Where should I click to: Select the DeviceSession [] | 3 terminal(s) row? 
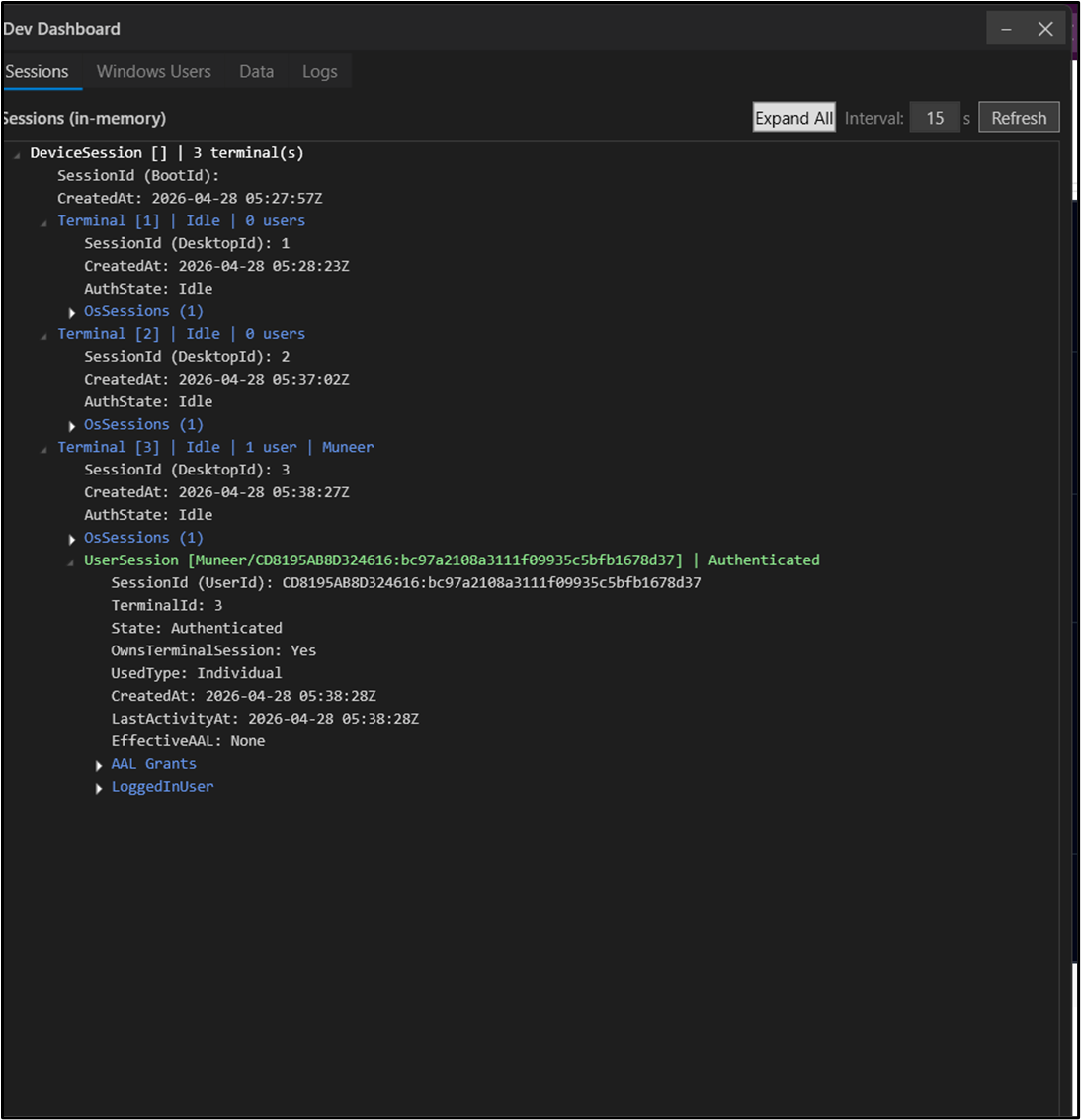(167, 153)
